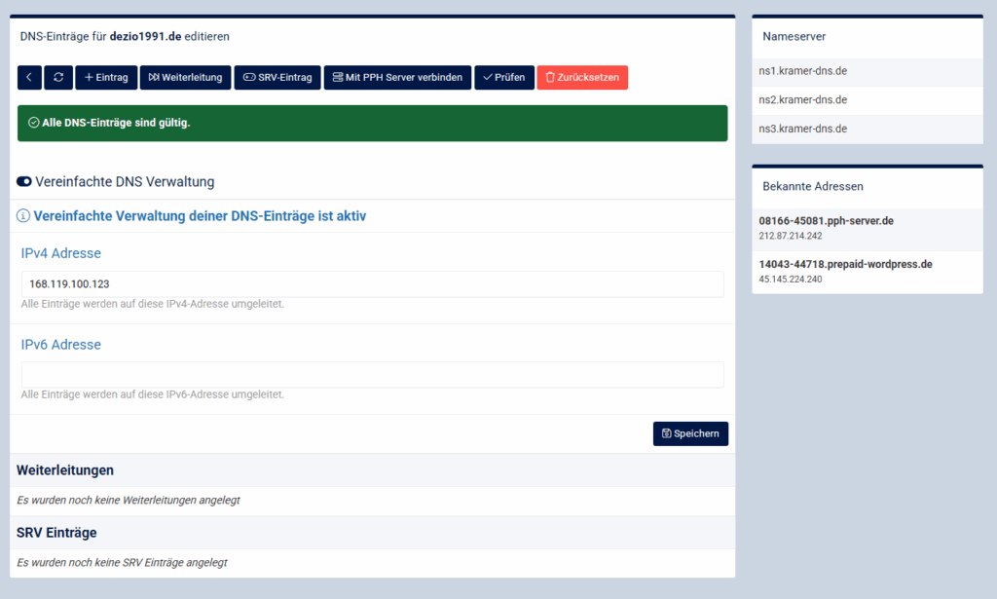The height and width of the screenshot is (599, 997).
Task: Click the 'keine SRV Einträge angelegt' notice
Action: coord(122,563)
